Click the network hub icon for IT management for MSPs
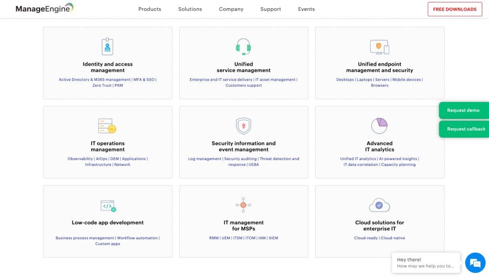Viewport: 489px width, 276px height. pyautogui.click(x=244, y=204)
